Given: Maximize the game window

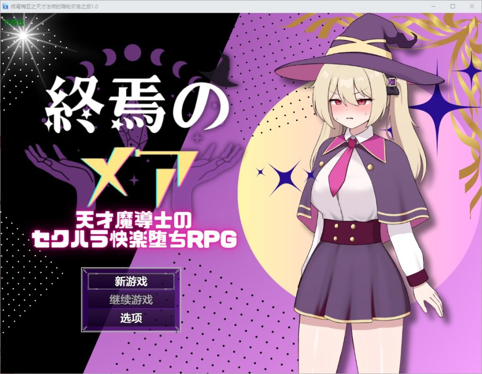Looking at the screenshot, I should (x=452, y=6).
